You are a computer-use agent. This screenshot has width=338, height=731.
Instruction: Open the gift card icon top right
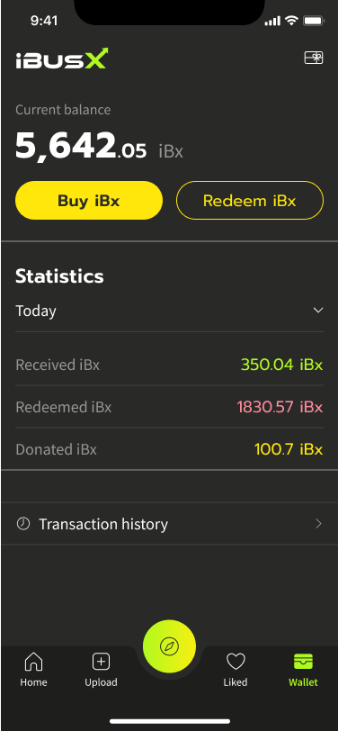point(314,58)
